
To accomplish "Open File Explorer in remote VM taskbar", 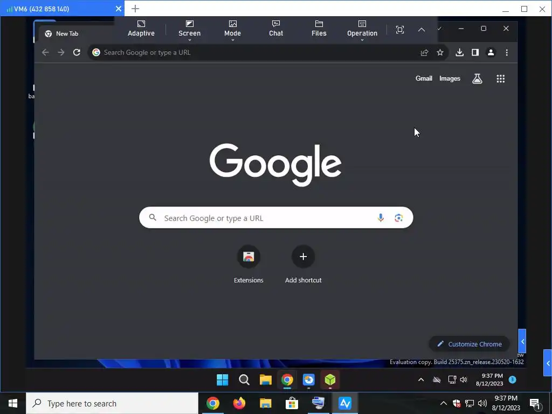I will (266, 380).
